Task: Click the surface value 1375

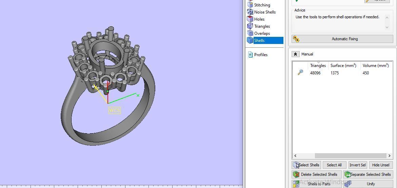Action: click(x=335, y=73)
